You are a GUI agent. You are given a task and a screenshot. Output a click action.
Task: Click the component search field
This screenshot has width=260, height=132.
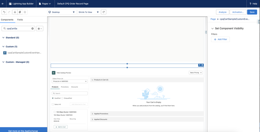[x=18, y=28]
